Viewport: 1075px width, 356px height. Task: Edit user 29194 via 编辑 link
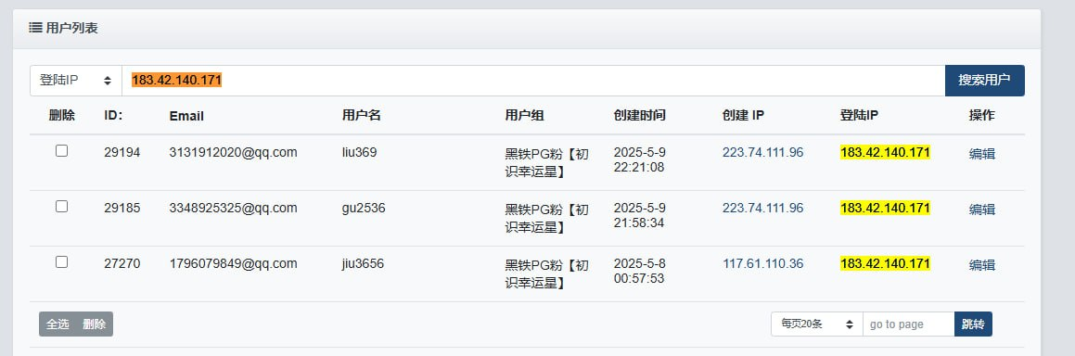click(x=981, y=154)
